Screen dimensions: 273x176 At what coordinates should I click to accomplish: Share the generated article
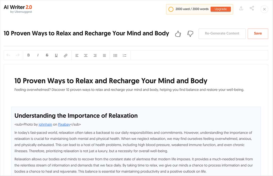(252, 8)
